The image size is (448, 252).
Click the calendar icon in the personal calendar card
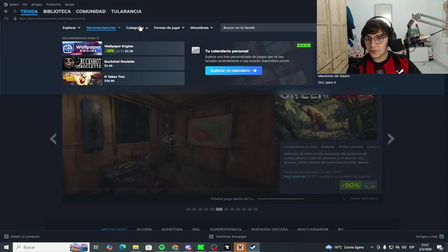196,50
